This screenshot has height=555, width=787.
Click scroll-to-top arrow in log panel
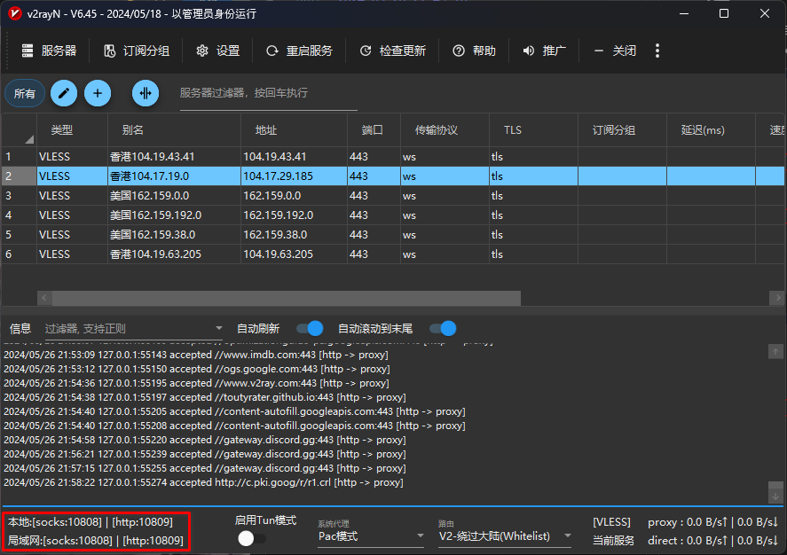coord(775,351)
